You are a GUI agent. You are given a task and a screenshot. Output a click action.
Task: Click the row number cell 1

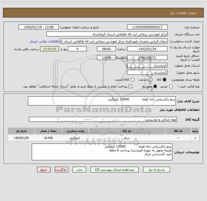195,138
